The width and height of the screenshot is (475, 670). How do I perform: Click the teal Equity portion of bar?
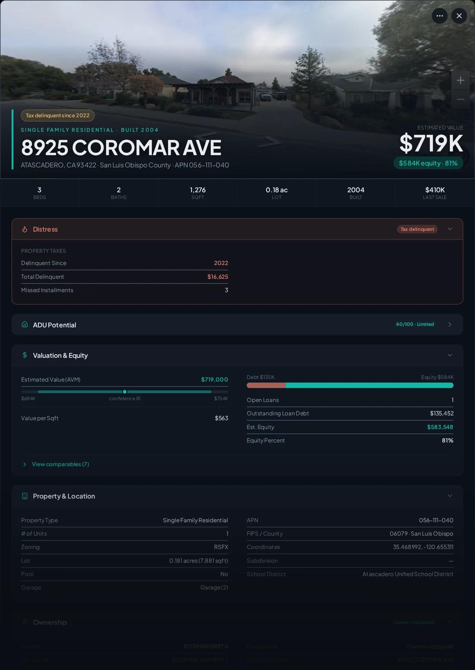370,385
